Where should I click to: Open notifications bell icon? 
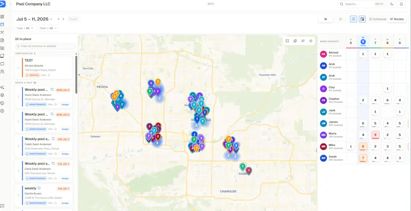401,4
